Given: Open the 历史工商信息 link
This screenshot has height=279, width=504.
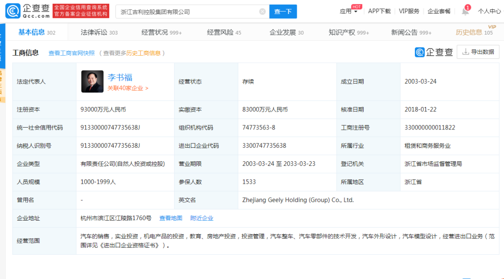Looking at the screenshot, I should (143, 53).
